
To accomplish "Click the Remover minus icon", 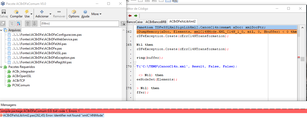I will (x=59, y=12).
